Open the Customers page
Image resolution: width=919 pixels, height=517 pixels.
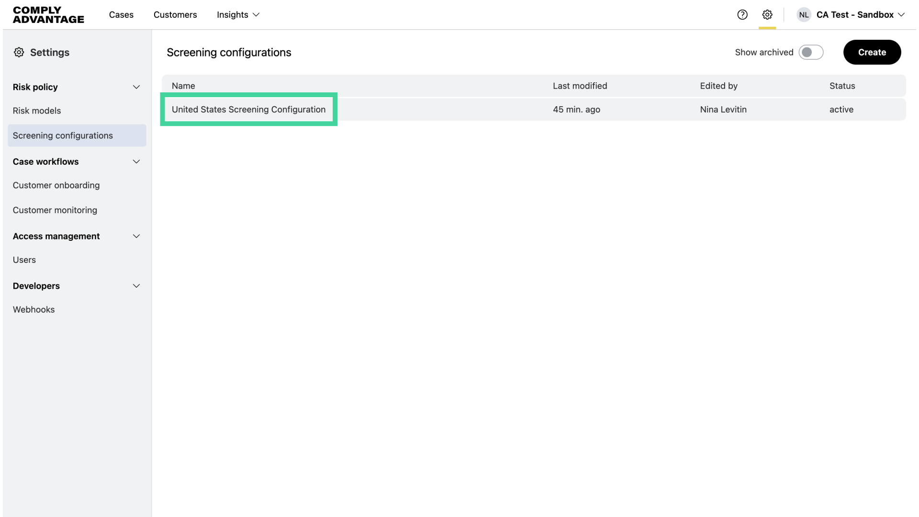[175, 15]
